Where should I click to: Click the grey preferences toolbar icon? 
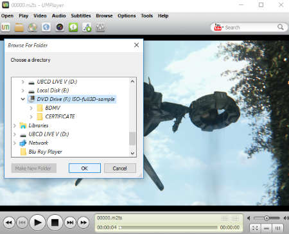pyautogui.click(x=100, y=28)
